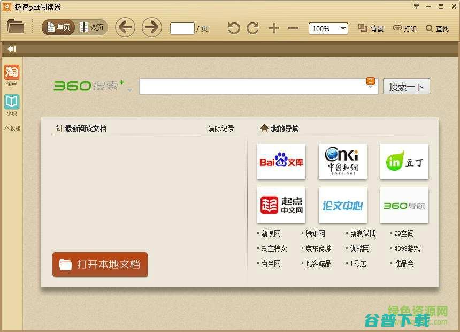The image size is (460, 332).
Task: Open the 起点中文网 tile
Action: (x=281, y=205)
